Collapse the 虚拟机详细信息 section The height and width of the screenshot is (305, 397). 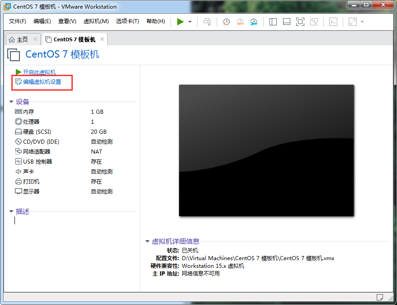(147, 241)
